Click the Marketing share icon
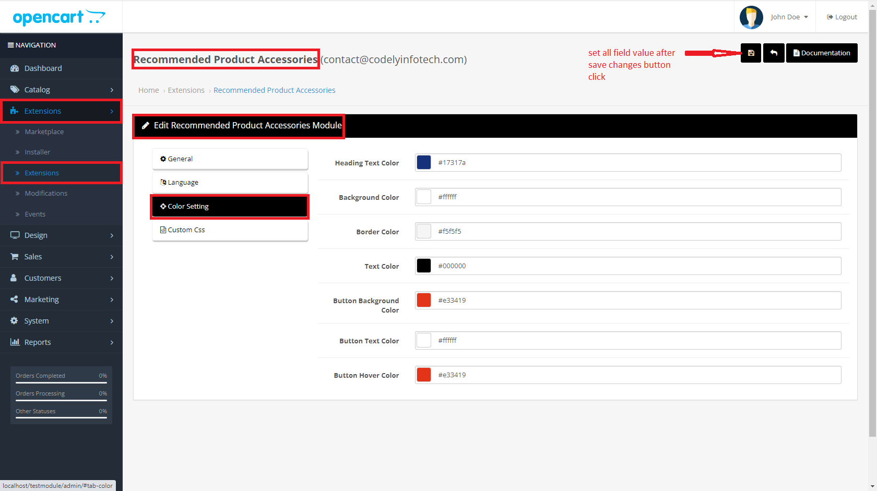 pyautogui.click(x=15, y=300)
